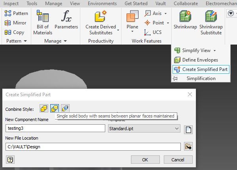The height and width of the screenshot is (170, 237).
Task: Open the Standard.ipt template dropdown
Action: pyautogui.click(x=144, y=129)
